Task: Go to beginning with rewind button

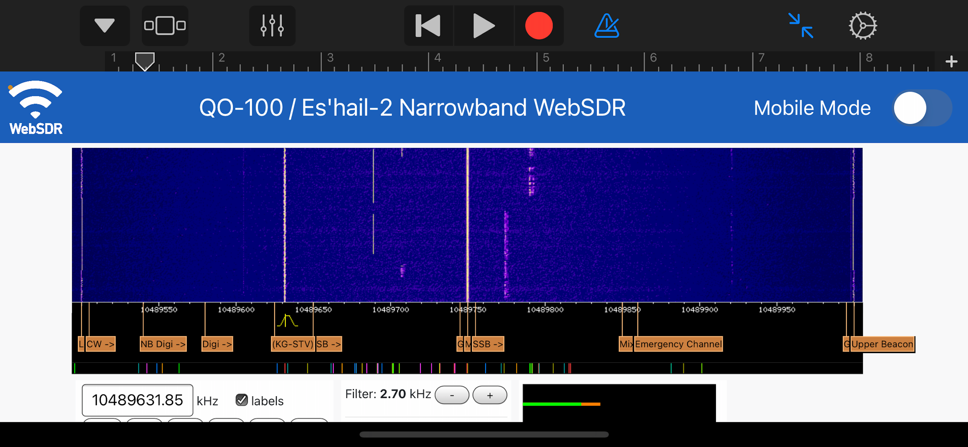Action: tap(428, 26)
